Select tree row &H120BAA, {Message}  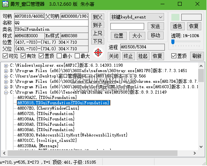pos(38,146)
